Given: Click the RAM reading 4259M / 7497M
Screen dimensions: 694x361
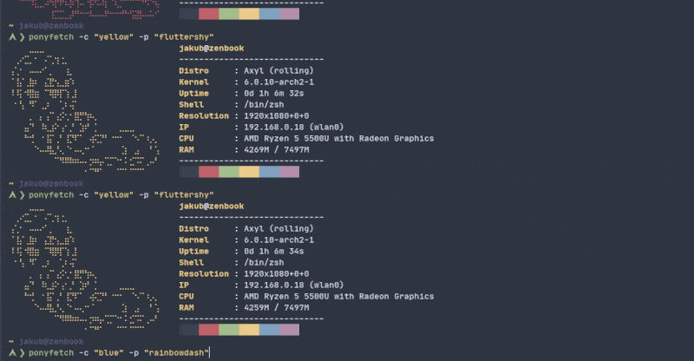Looking at the screenshot, I should coord(277,307).
